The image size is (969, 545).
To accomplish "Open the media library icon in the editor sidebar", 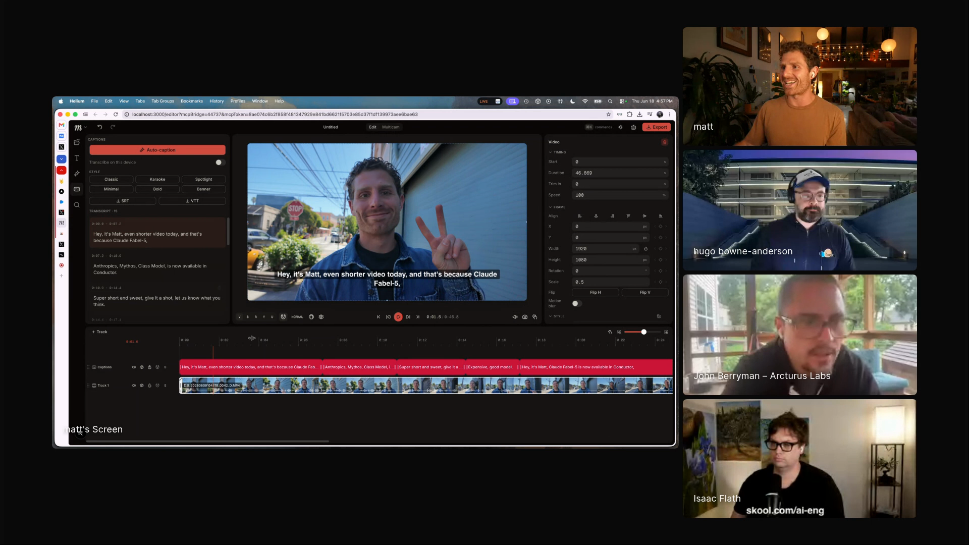I will point(77,142).
